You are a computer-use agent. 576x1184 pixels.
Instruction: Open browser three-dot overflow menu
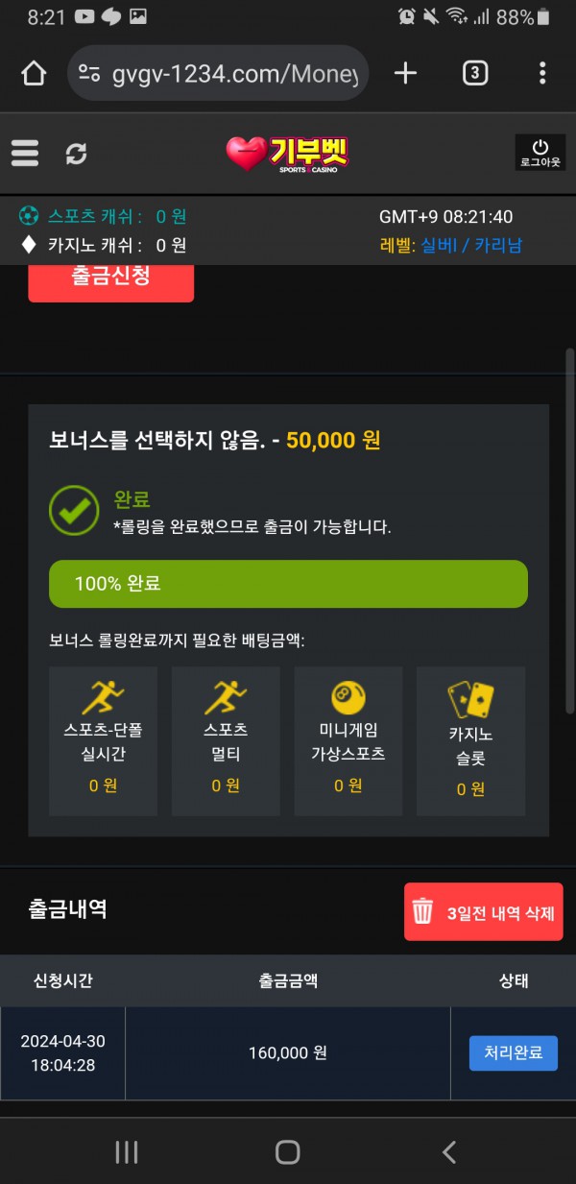[542, 73]
